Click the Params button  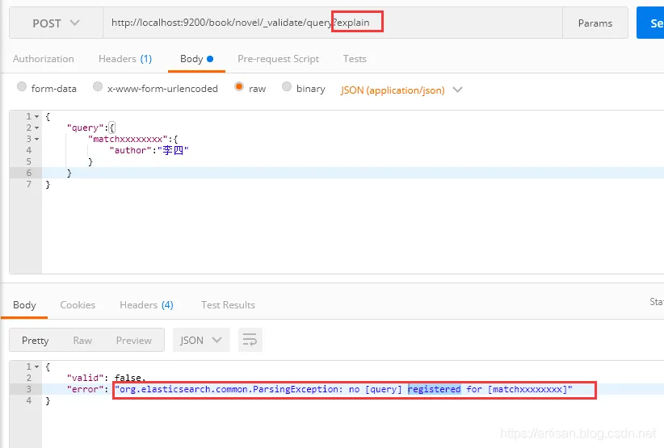point(595,23)
